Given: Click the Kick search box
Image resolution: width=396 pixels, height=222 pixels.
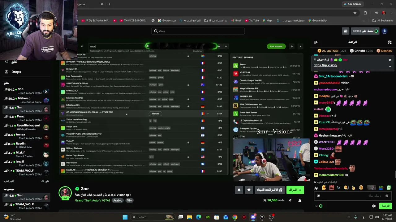Looking at the screenshot, I should 198,31.
